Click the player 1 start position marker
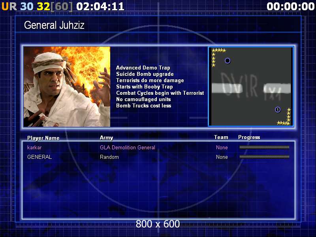The height and width of the screenshot is (237, 316). (278, 110)
